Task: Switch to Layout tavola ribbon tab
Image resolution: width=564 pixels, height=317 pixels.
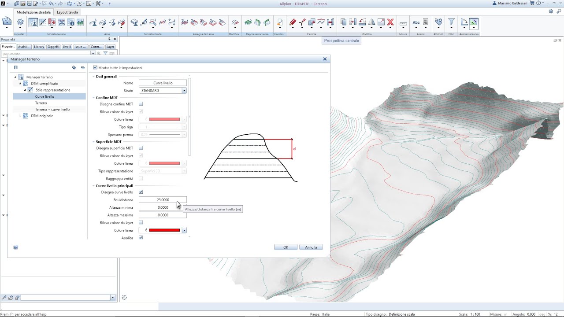Action: click(x=67, y=12)
